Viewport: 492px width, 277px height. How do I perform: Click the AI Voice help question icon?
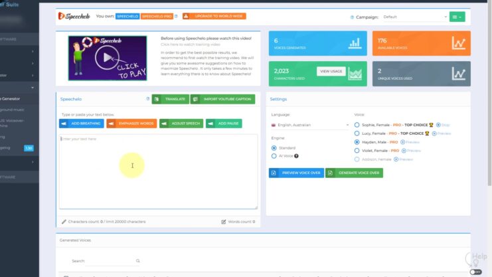(x=296, y=156)
